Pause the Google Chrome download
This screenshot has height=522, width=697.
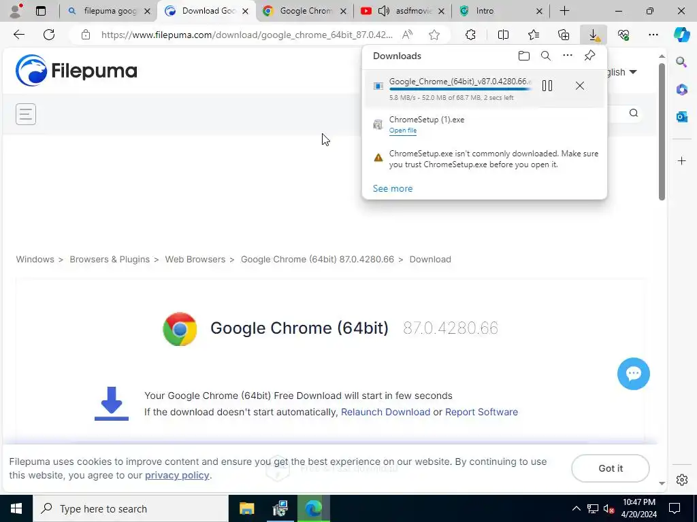coord(547,86)
